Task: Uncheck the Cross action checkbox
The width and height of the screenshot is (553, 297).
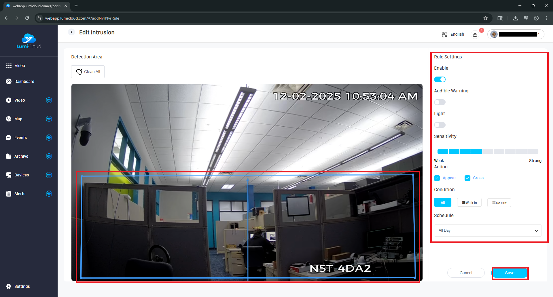Action: (467, 178)
